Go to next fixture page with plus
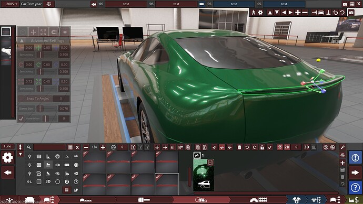Viewport: 363px width, 204px height. click(x=103, y=147)
